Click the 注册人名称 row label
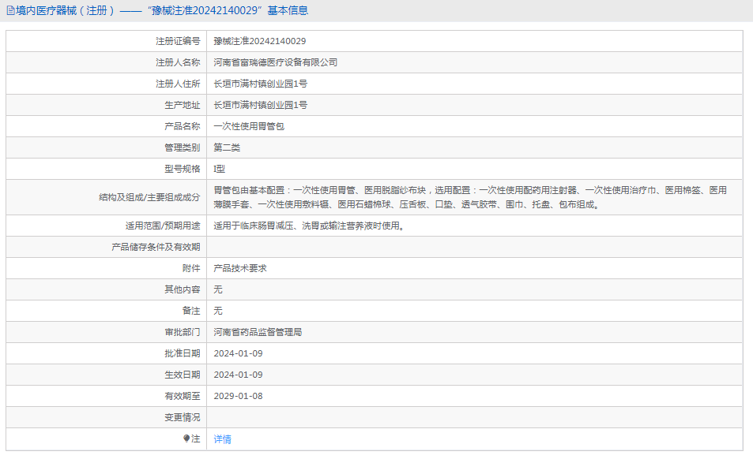The width and height of the screenshot is (753, 459). [x=178, y=62]
